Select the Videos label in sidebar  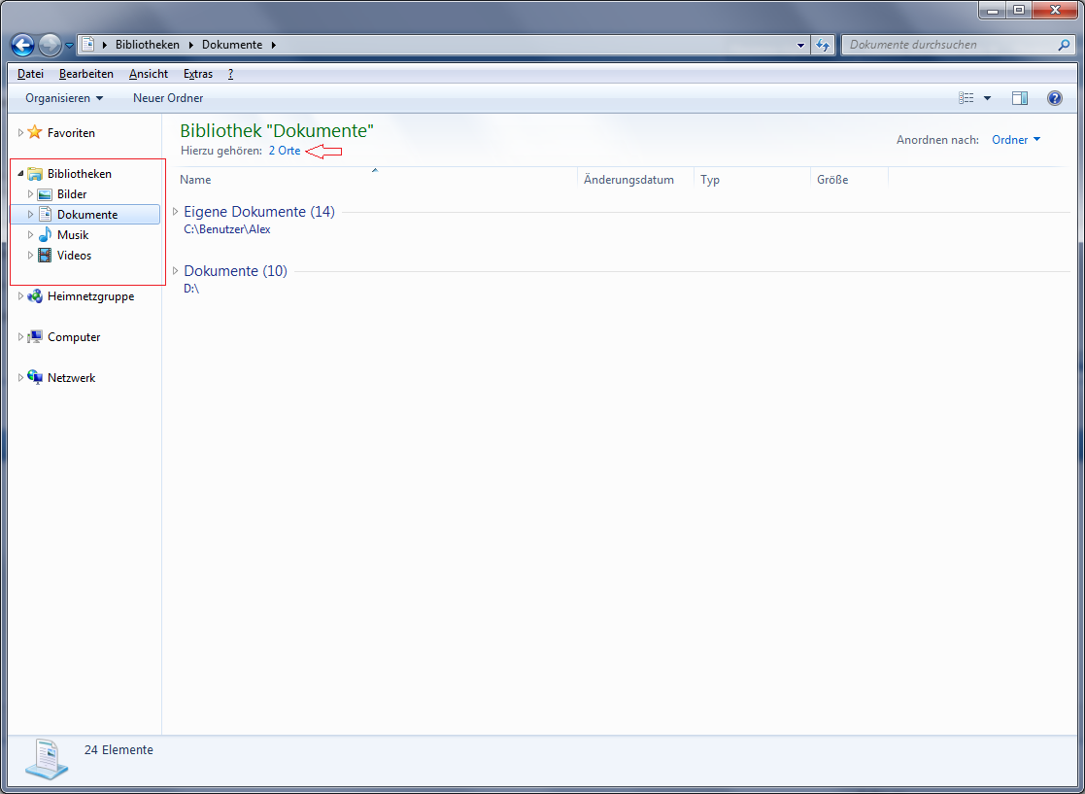click(74, 256)
